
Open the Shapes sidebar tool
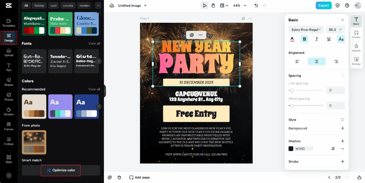(x=9, y=82)
